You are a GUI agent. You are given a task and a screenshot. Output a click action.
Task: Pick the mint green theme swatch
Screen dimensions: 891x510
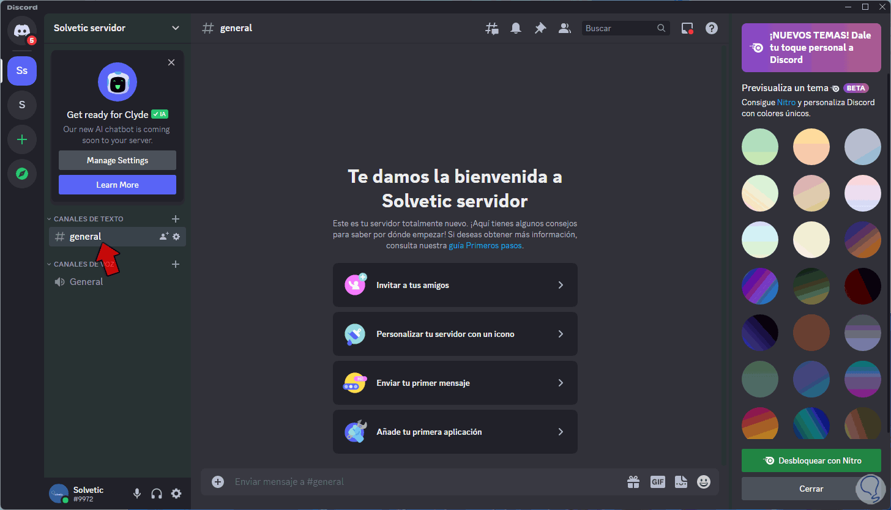click(760, 147)
